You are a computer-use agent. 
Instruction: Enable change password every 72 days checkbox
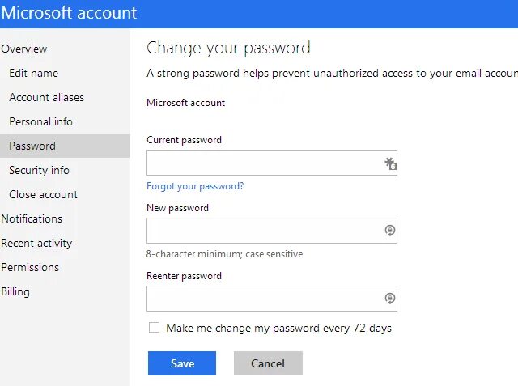pos(154,328)
